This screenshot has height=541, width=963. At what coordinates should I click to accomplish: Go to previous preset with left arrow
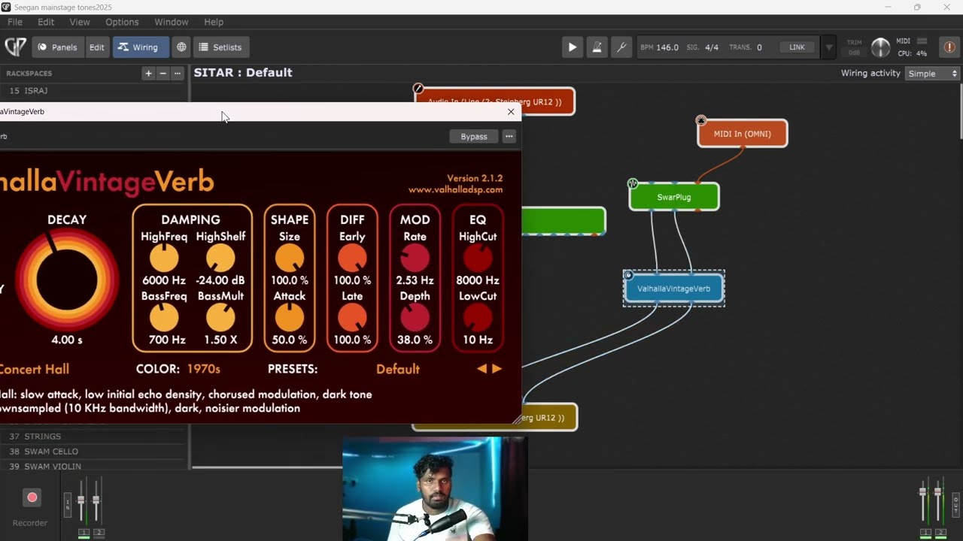(x=481, y=369)
